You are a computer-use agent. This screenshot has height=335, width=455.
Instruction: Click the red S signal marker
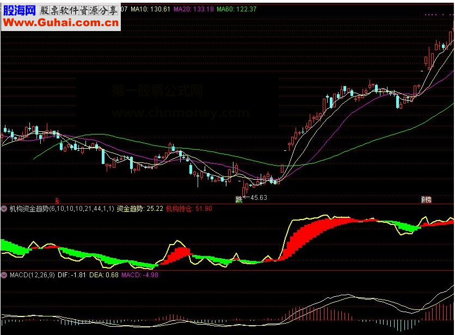(57, 200)
